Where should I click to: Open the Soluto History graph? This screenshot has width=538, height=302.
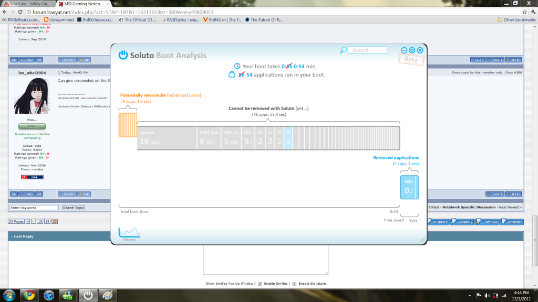click(129, 233)
